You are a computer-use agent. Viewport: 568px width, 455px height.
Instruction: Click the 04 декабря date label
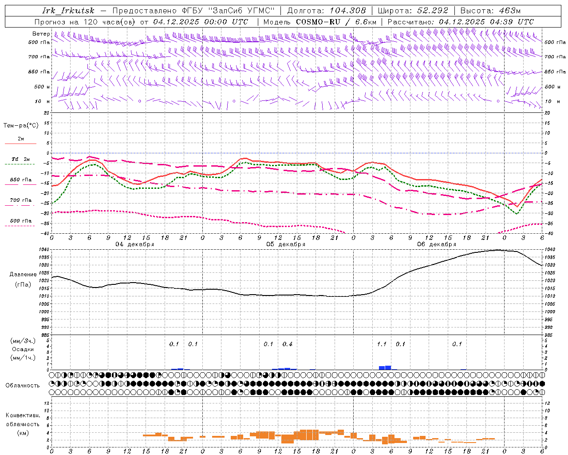[135, 244]
